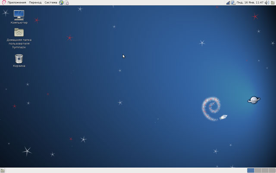
Task: Switch to the first workspace
Action: (251, 170)
